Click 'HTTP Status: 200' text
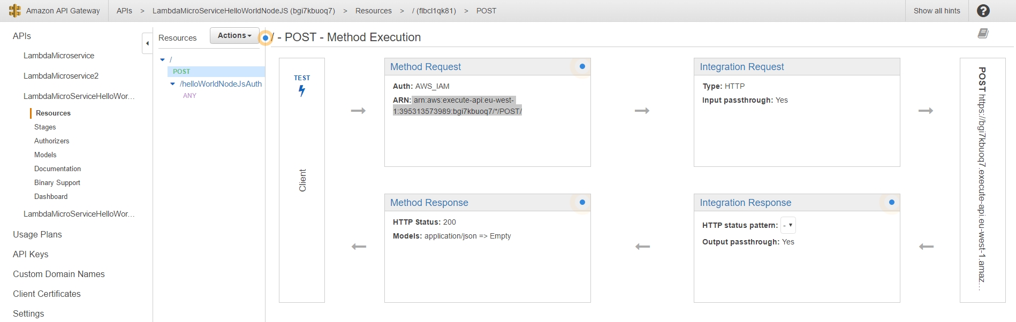Image resolution: width=1016 pixels, height=322 pixels. (x=424, y=222)
